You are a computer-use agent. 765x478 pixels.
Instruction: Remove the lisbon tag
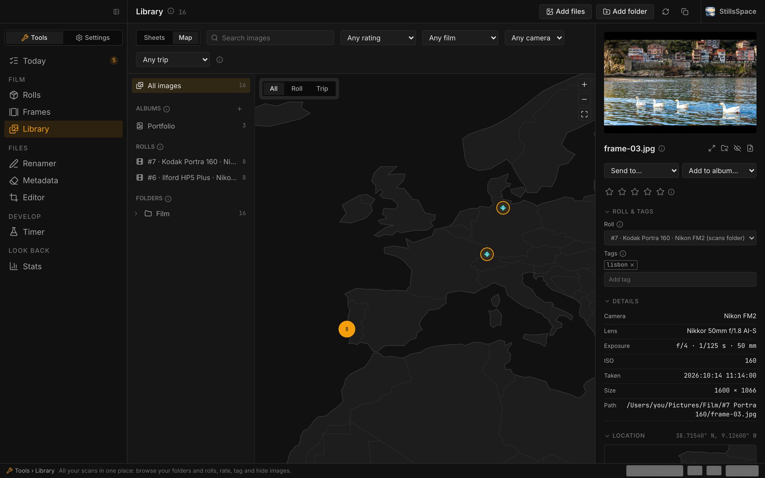pos(632,265)
